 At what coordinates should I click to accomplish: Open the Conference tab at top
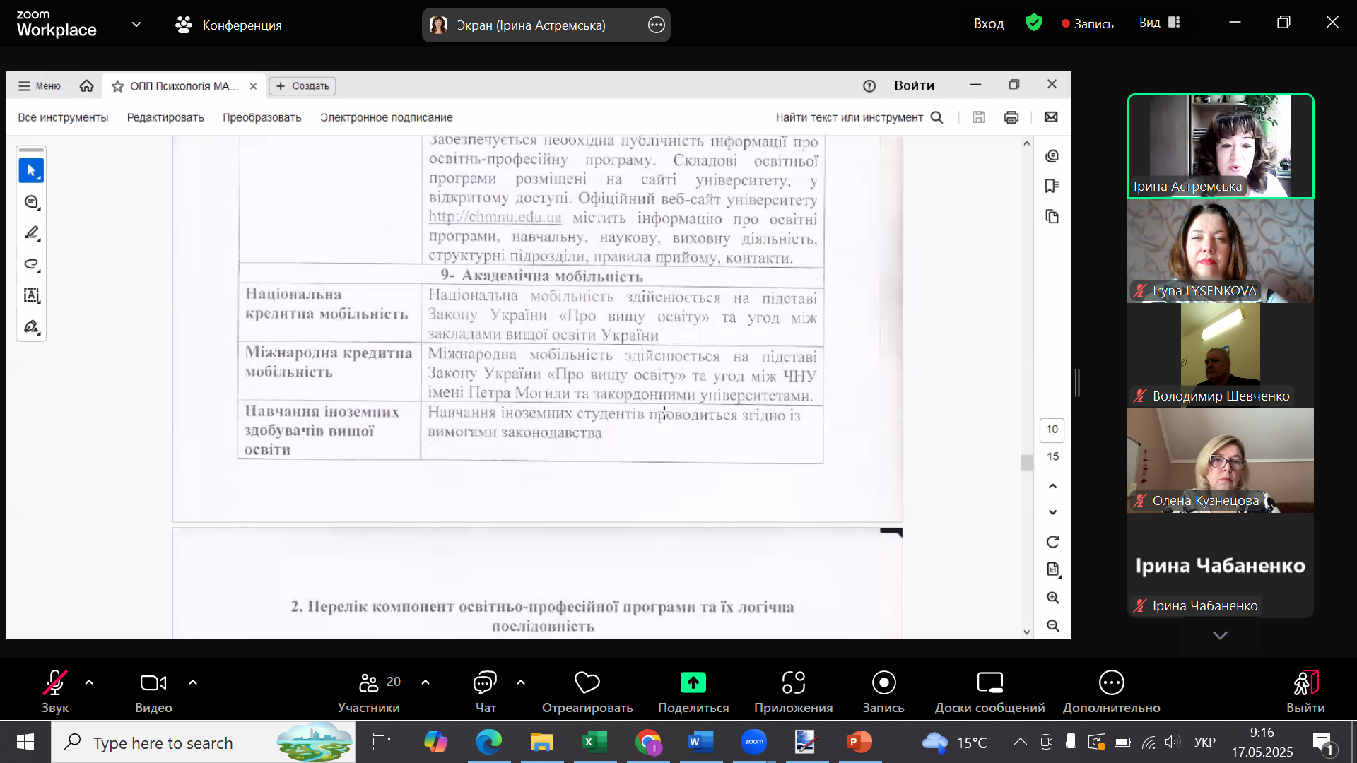(x=228, y=25)
